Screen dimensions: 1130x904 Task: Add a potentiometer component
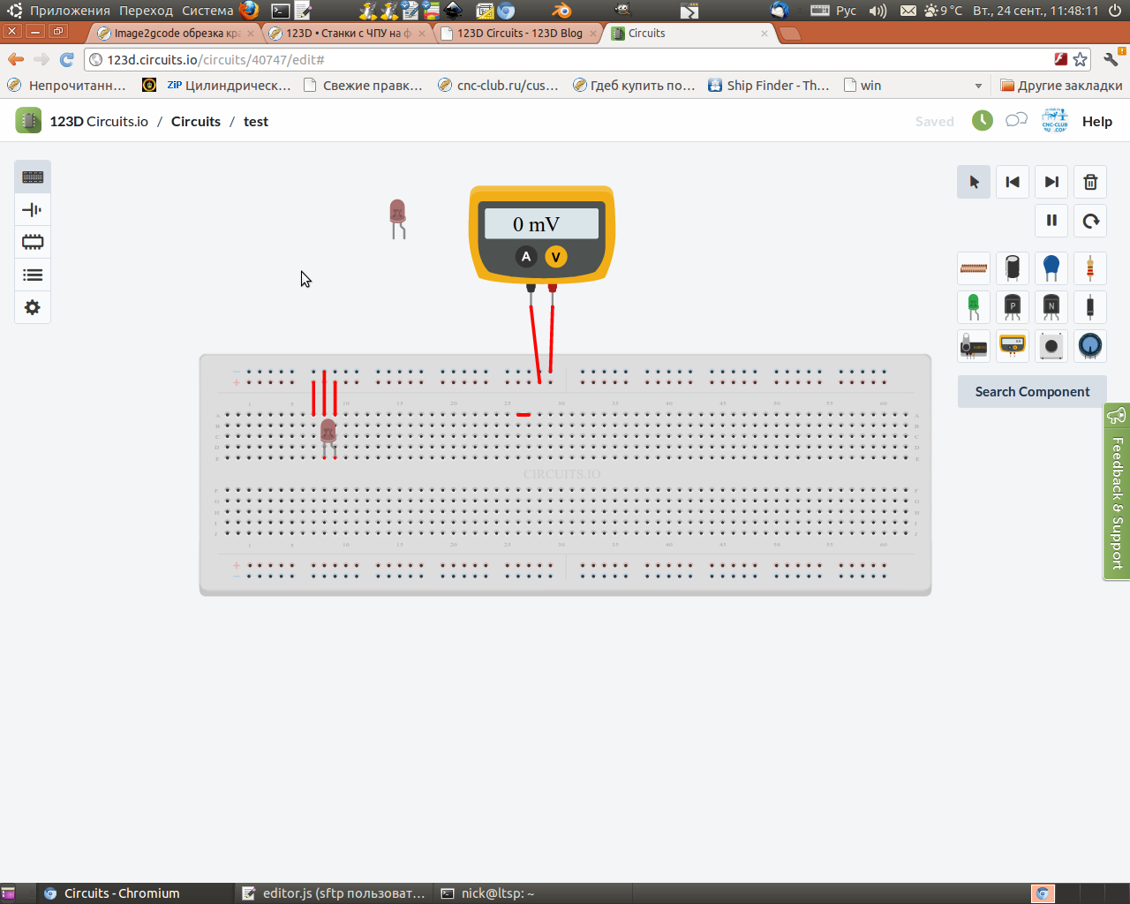click(1090, 346)
